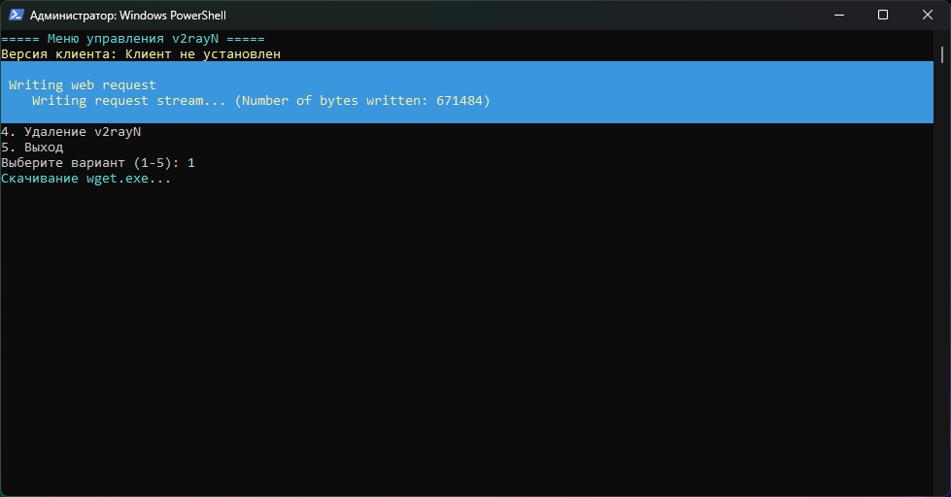Screen dimensions: 951x497
Task: Maximize the PowerShell window
Action: click(x=883, y=15)
